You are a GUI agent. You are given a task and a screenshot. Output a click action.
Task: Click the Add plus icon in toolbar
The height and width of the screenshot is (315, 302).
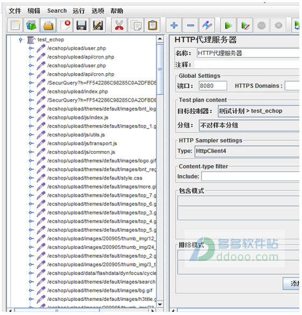pos(174,25)
